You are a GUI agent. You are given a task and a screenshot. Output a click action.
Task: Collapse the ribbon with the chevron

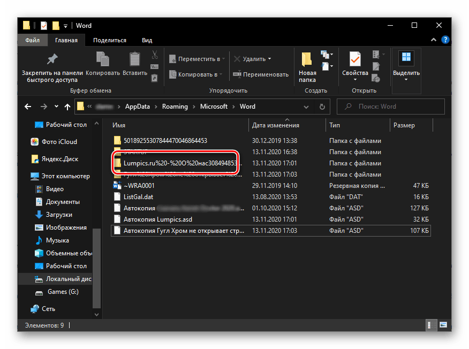tap(434, 40)
